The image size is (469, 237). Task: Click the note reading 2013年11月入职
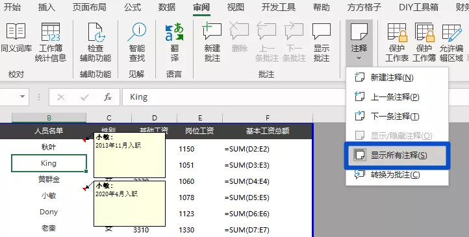129,155
